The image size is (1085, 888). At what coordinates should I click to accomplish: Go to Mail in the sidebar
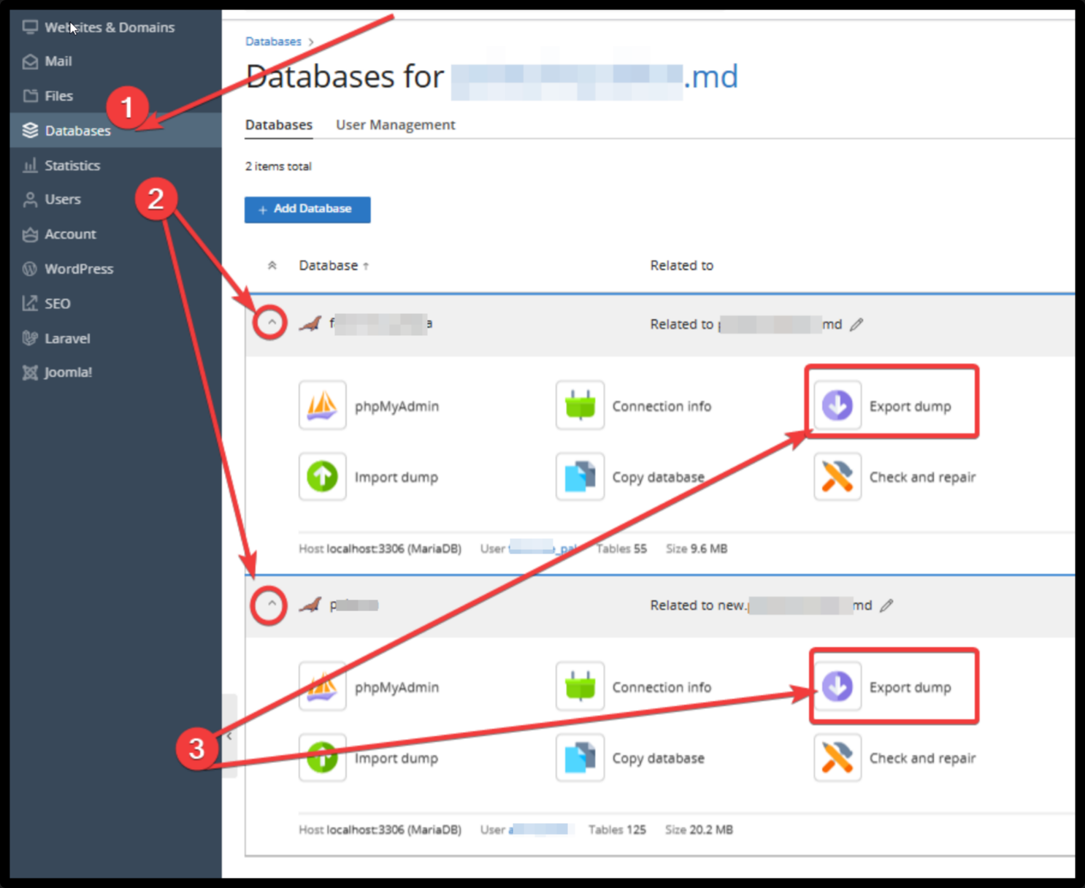(x=115, y=61)
